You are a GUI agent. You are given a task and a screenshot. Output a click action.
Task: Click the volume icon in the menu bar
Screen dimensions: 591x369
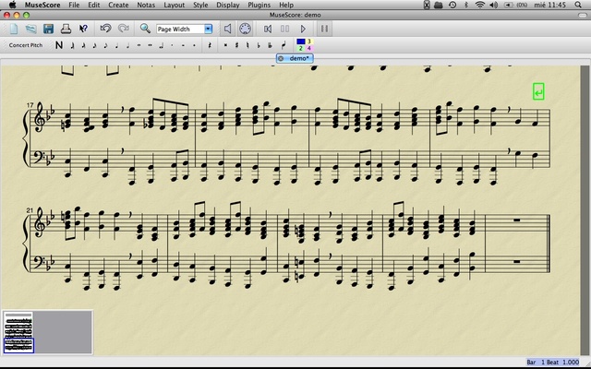pyautogui.click(x=493, y=5)
